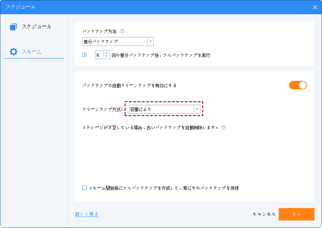Open the 容量により cleanup method dropdown
The image size is (322, 228).
click(x=164, y=109)
